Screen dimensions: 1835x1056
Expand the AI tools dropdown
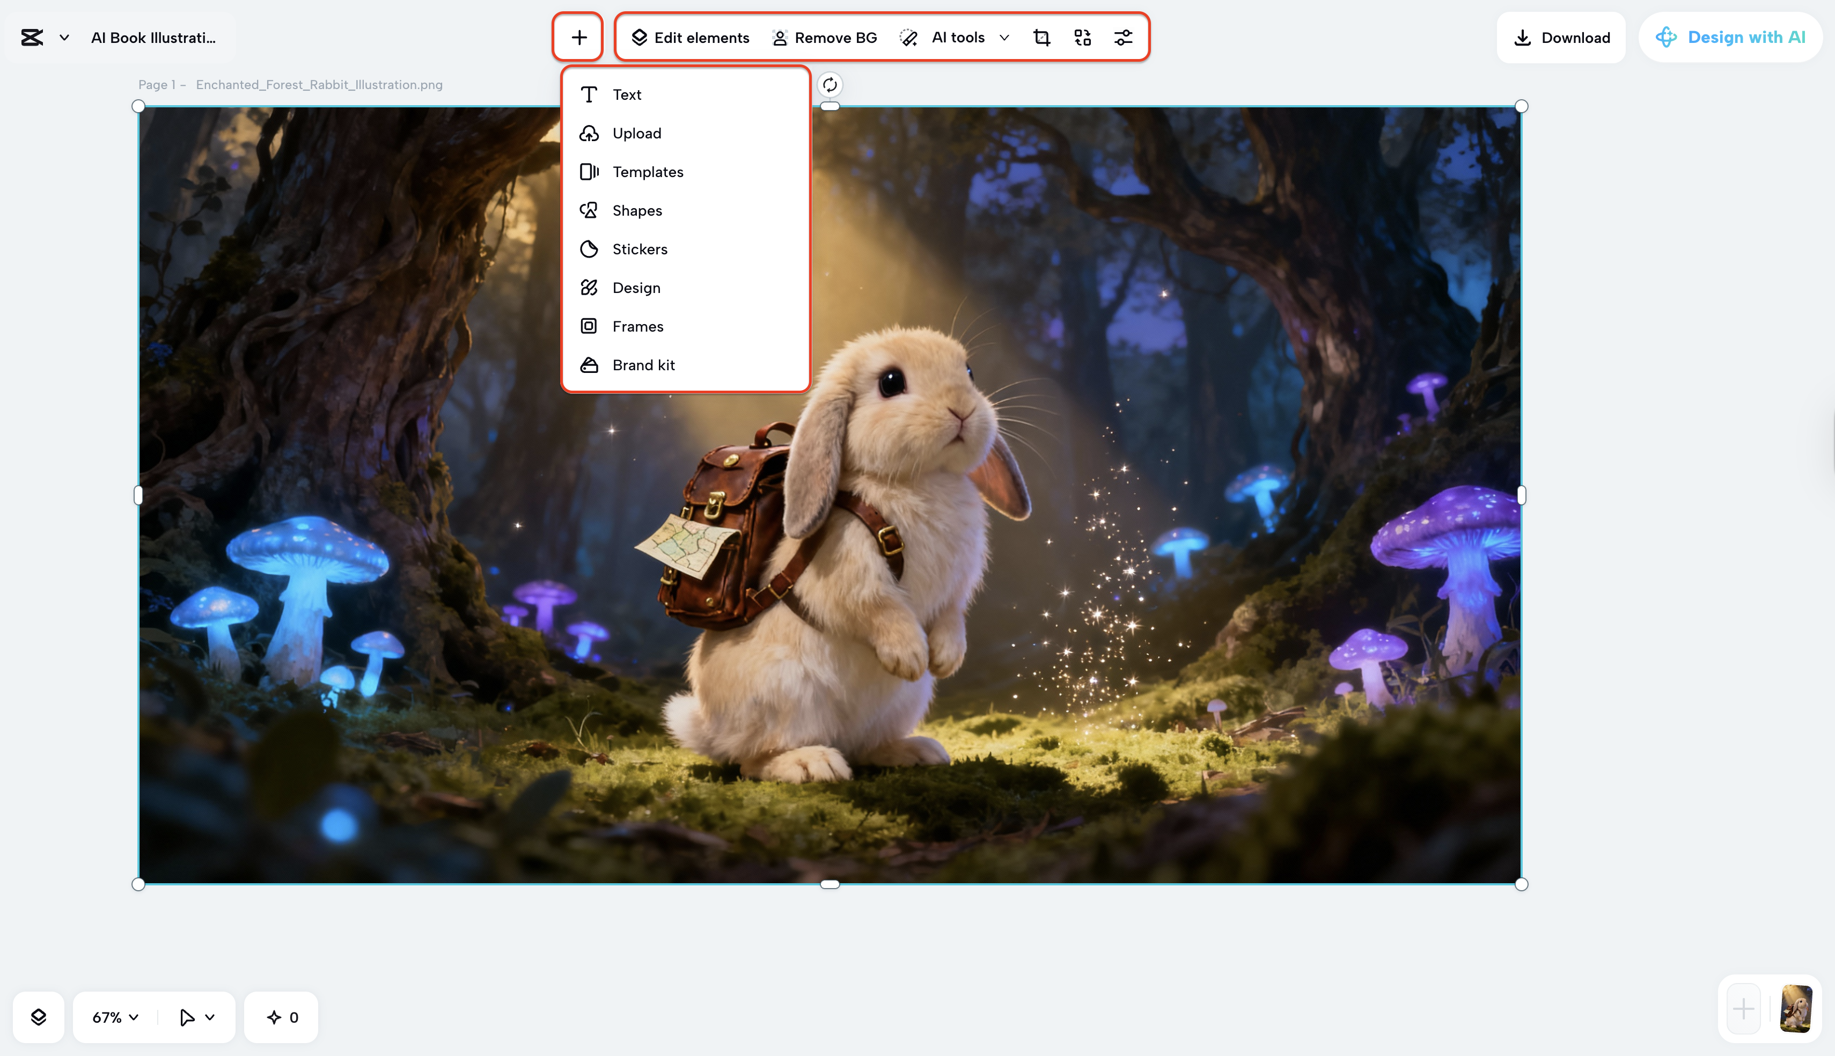coord(1004,37)
